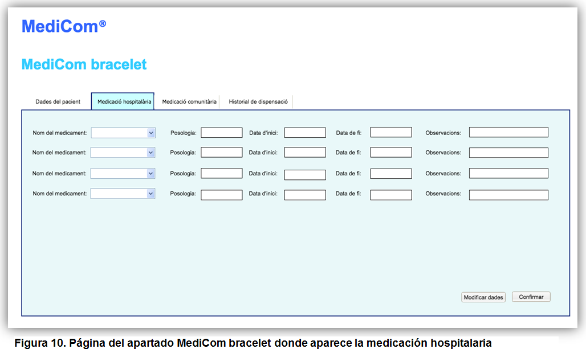Image resolution: width=586 pixels, height=349 pixels.
Task: Focus the fourth row Observacions field
Action: [508, 195]
